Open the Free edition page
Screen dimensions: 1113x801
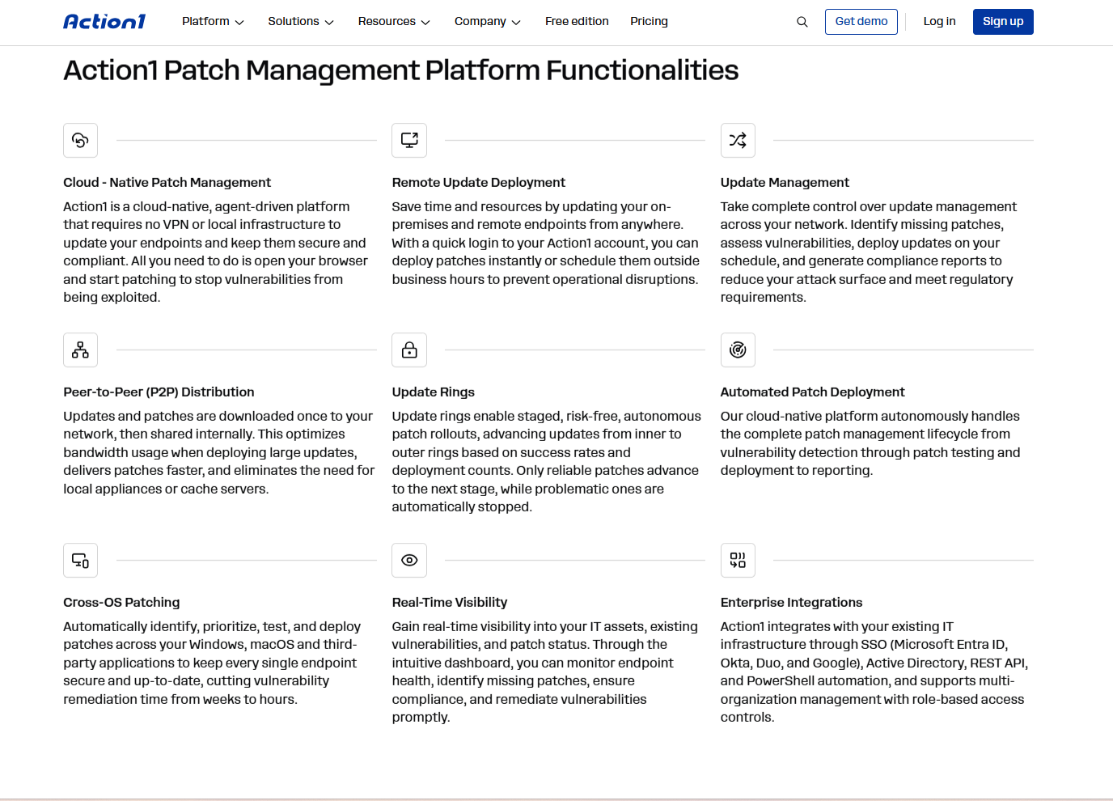[x=577, y=22]
